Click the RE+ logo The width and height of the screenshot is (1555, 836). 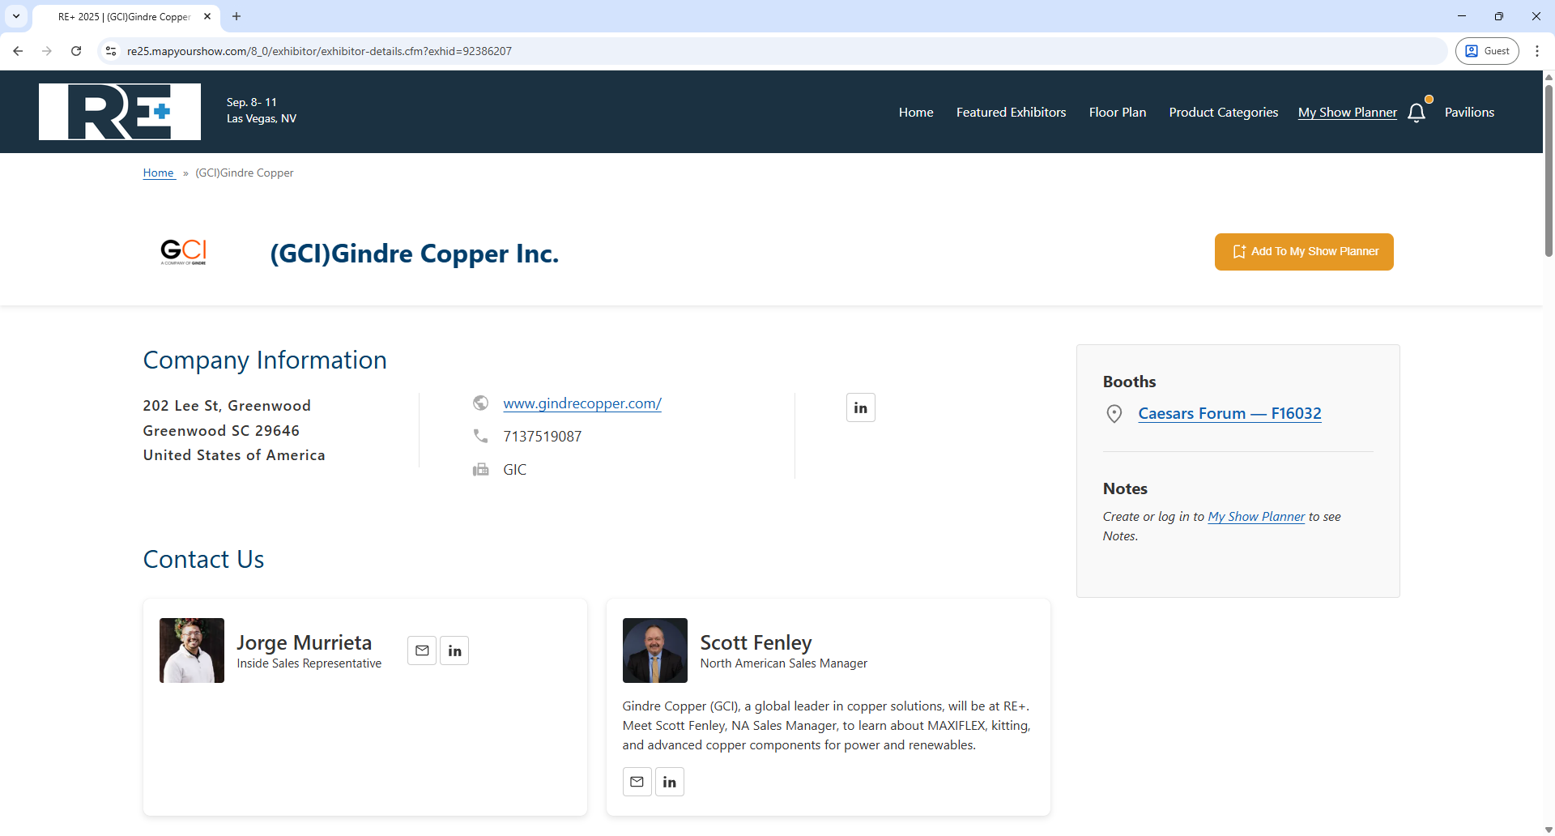119,111
